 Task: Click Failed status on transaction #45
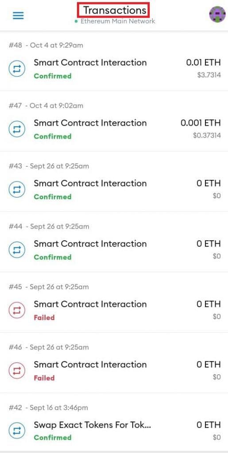44,318
